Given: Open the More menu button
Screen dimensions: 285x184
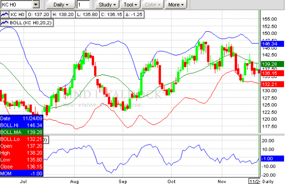Looking at the screenshot, I should click(x=176, y=5).
